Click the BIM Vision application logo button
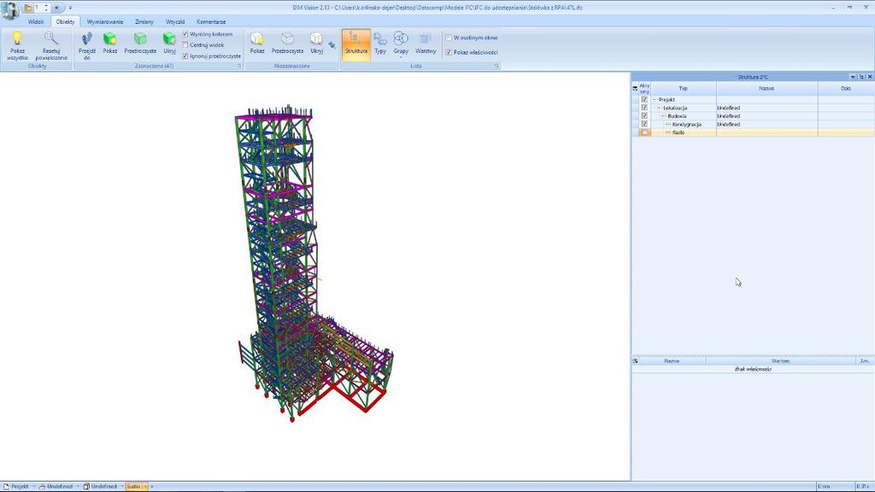The width and height of the screenshot is (875, 492). point(9,9)
